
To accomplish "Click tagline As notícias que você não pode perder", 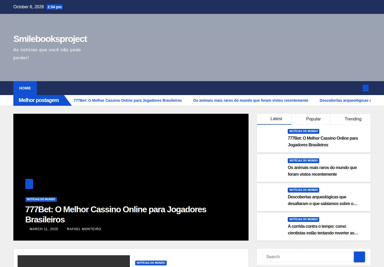I will point(47,54).
